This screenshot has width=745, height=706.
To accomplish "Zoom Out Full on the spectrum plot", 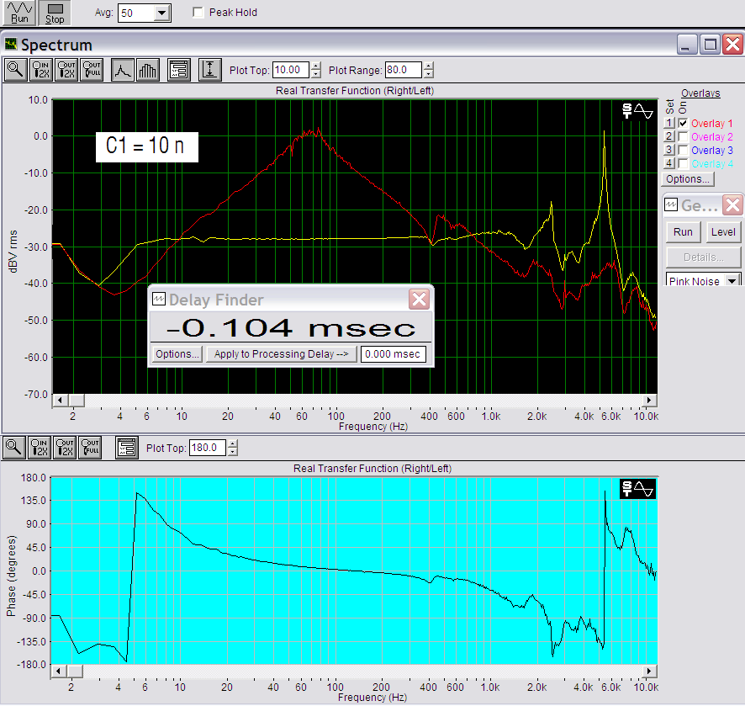I will click(92, 70).
